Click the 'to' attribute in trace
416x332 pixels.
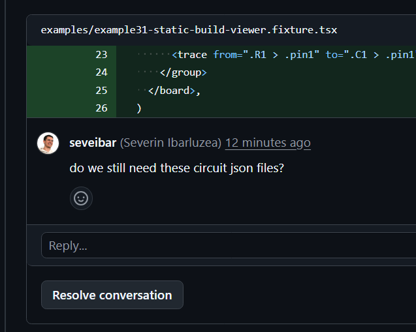pyautogui.click(x=332, y=55)
